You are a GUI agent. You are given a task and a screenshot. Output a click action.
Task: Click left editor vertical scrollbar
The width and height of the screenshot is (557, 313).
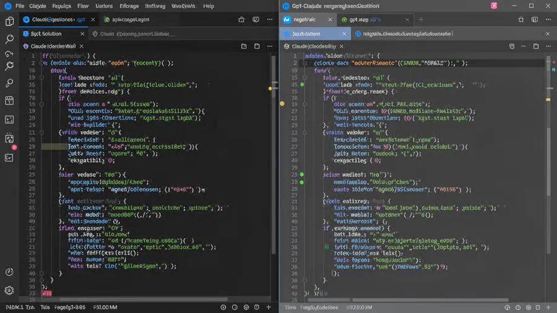[274, 155]
